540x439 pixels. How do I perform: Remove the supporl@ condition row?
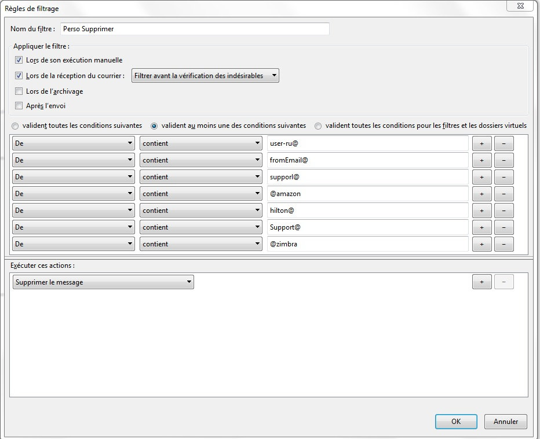[503, 177]
